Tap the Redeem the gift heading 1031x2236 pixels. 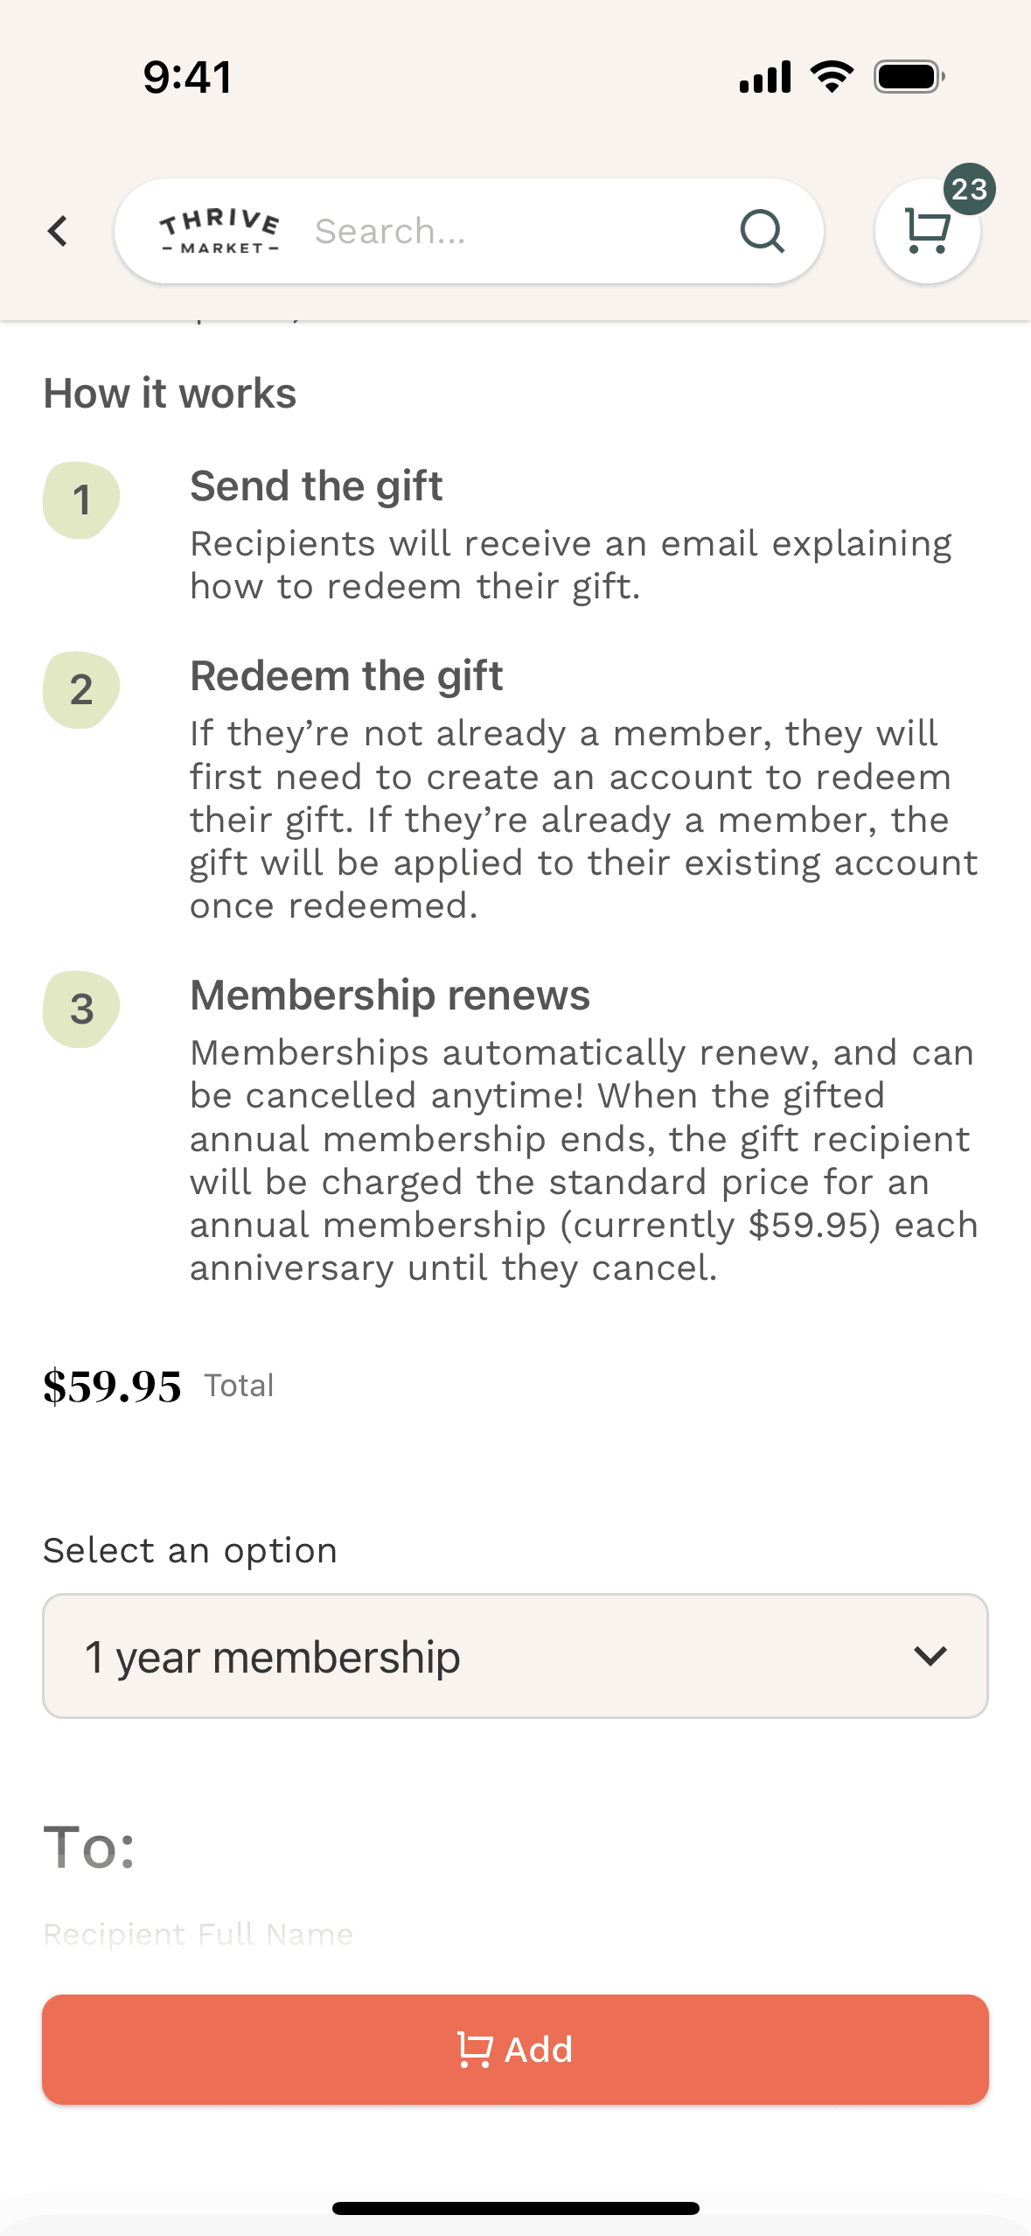tap(346, 676)
